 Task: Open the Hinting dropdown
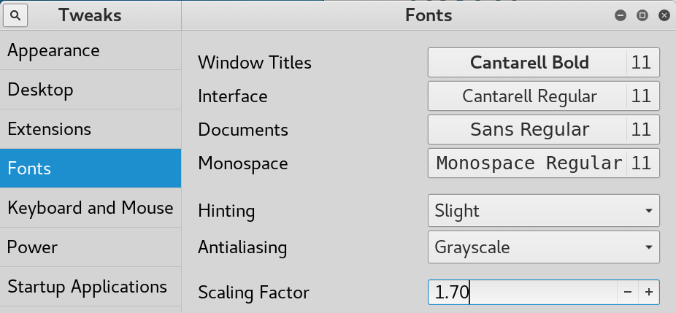pyautogui.click(x=543, y=212)
